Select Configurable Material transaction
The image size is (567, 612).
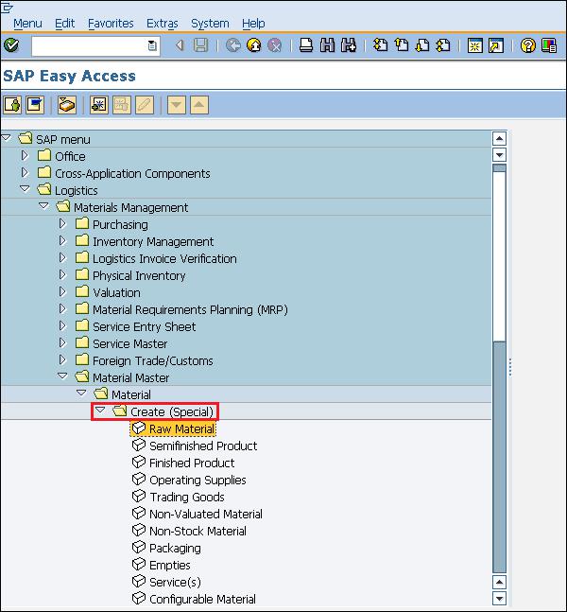(x=202, y=599)
